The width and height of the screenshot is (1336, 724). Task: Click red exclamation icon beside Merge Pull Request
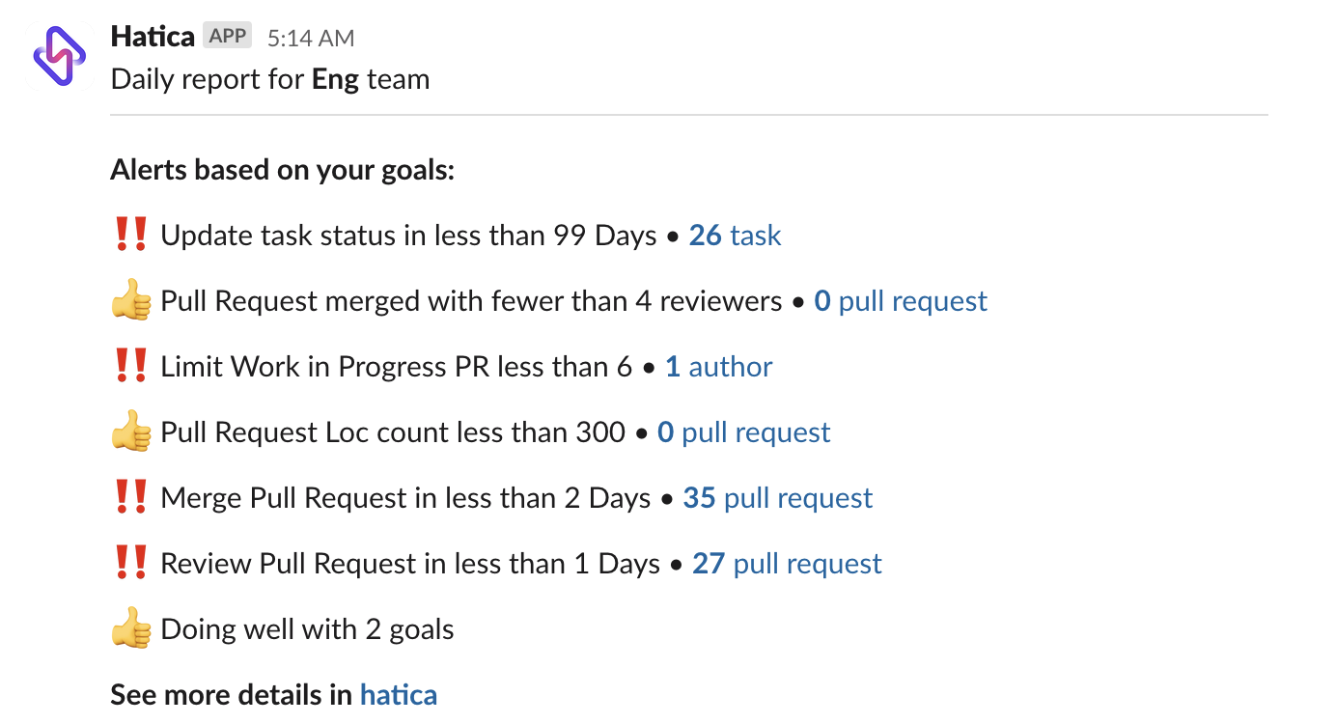pos(130,498)
